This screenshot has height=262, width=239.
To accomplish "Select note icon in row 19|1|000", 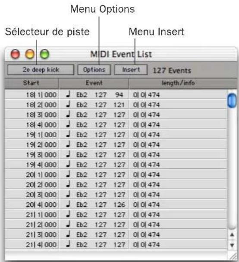I will coord(68,134).
